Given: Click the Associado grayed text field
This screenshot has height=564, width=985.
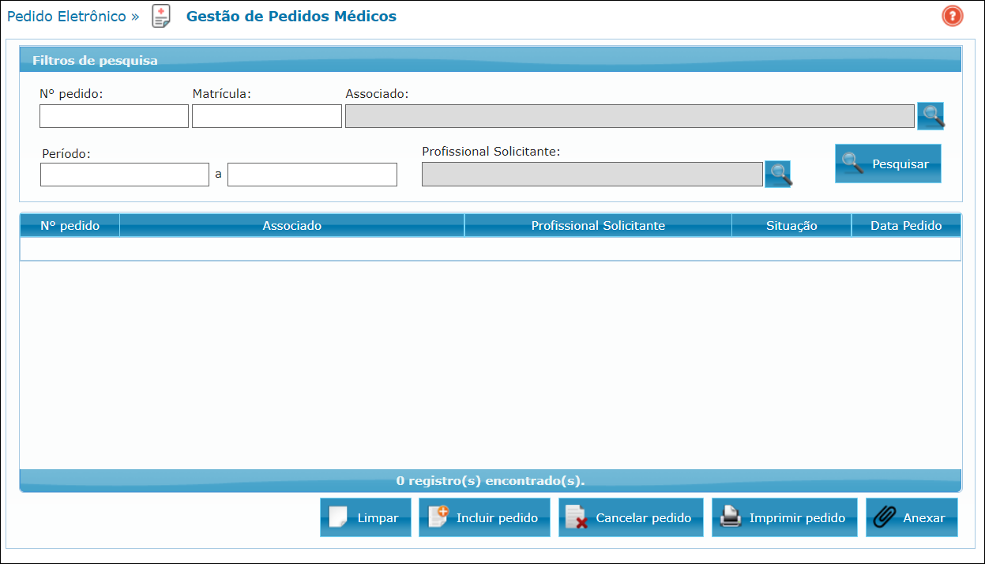Looking at the screenshot, I should 630,116.
